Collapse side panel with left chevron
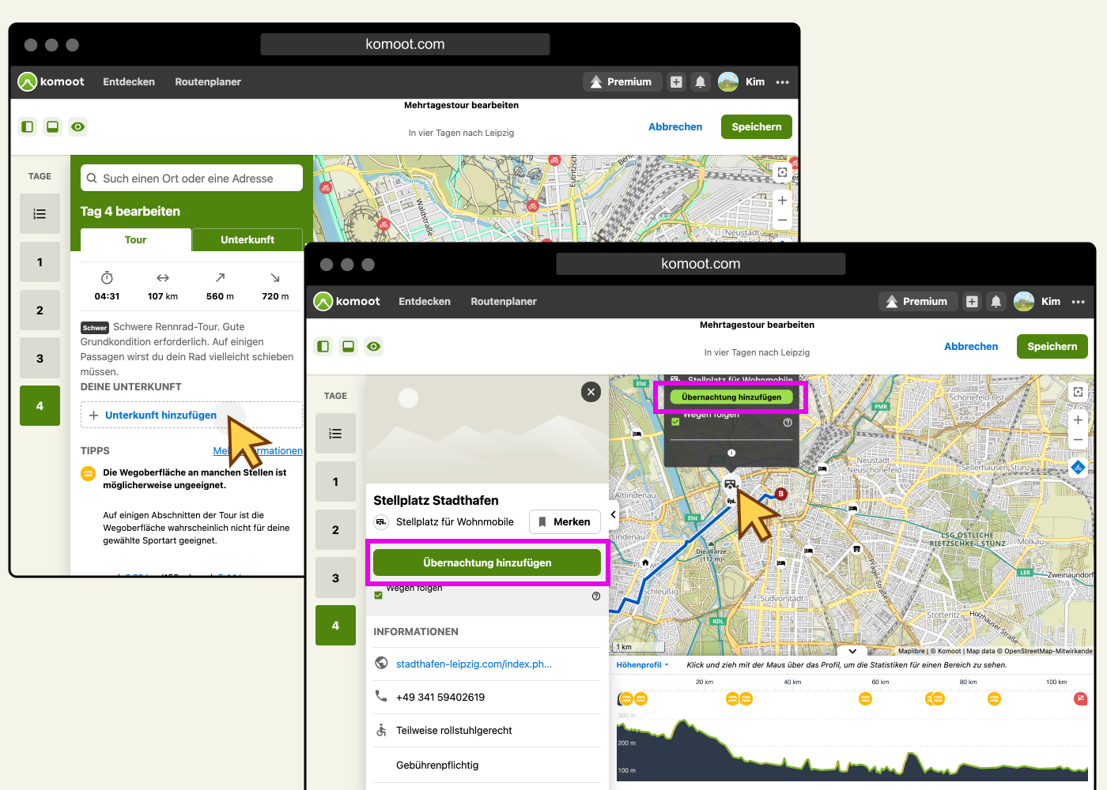Viewport: 1107px width, 790px height. tap(613, 514)
